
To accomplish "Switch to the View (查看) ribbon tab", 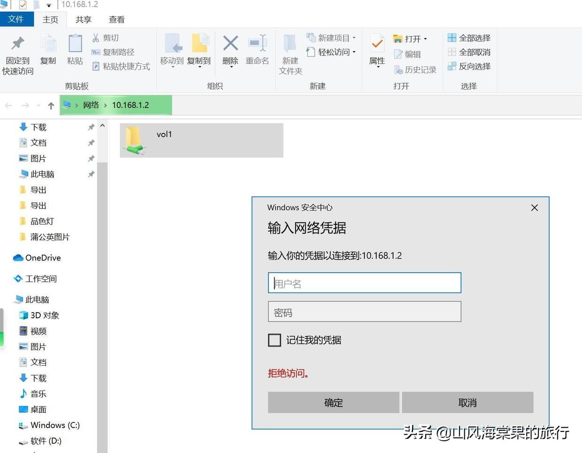I will tap(116, 20).
